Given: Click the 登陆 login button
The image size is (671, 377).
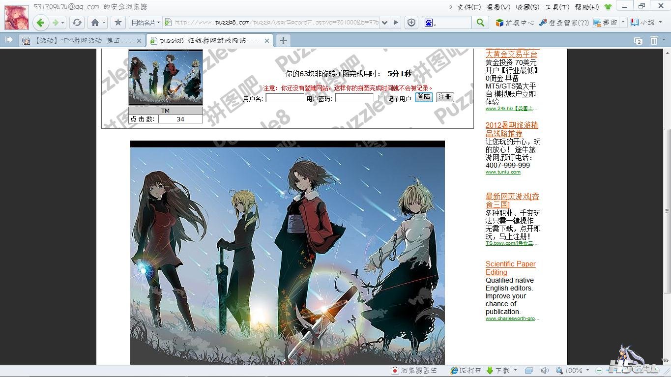Looking at the screenshot, I should point(424,97).
